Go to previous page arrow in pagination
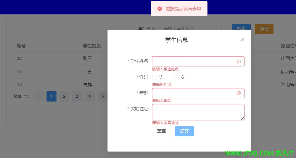 tap(39, 96)
